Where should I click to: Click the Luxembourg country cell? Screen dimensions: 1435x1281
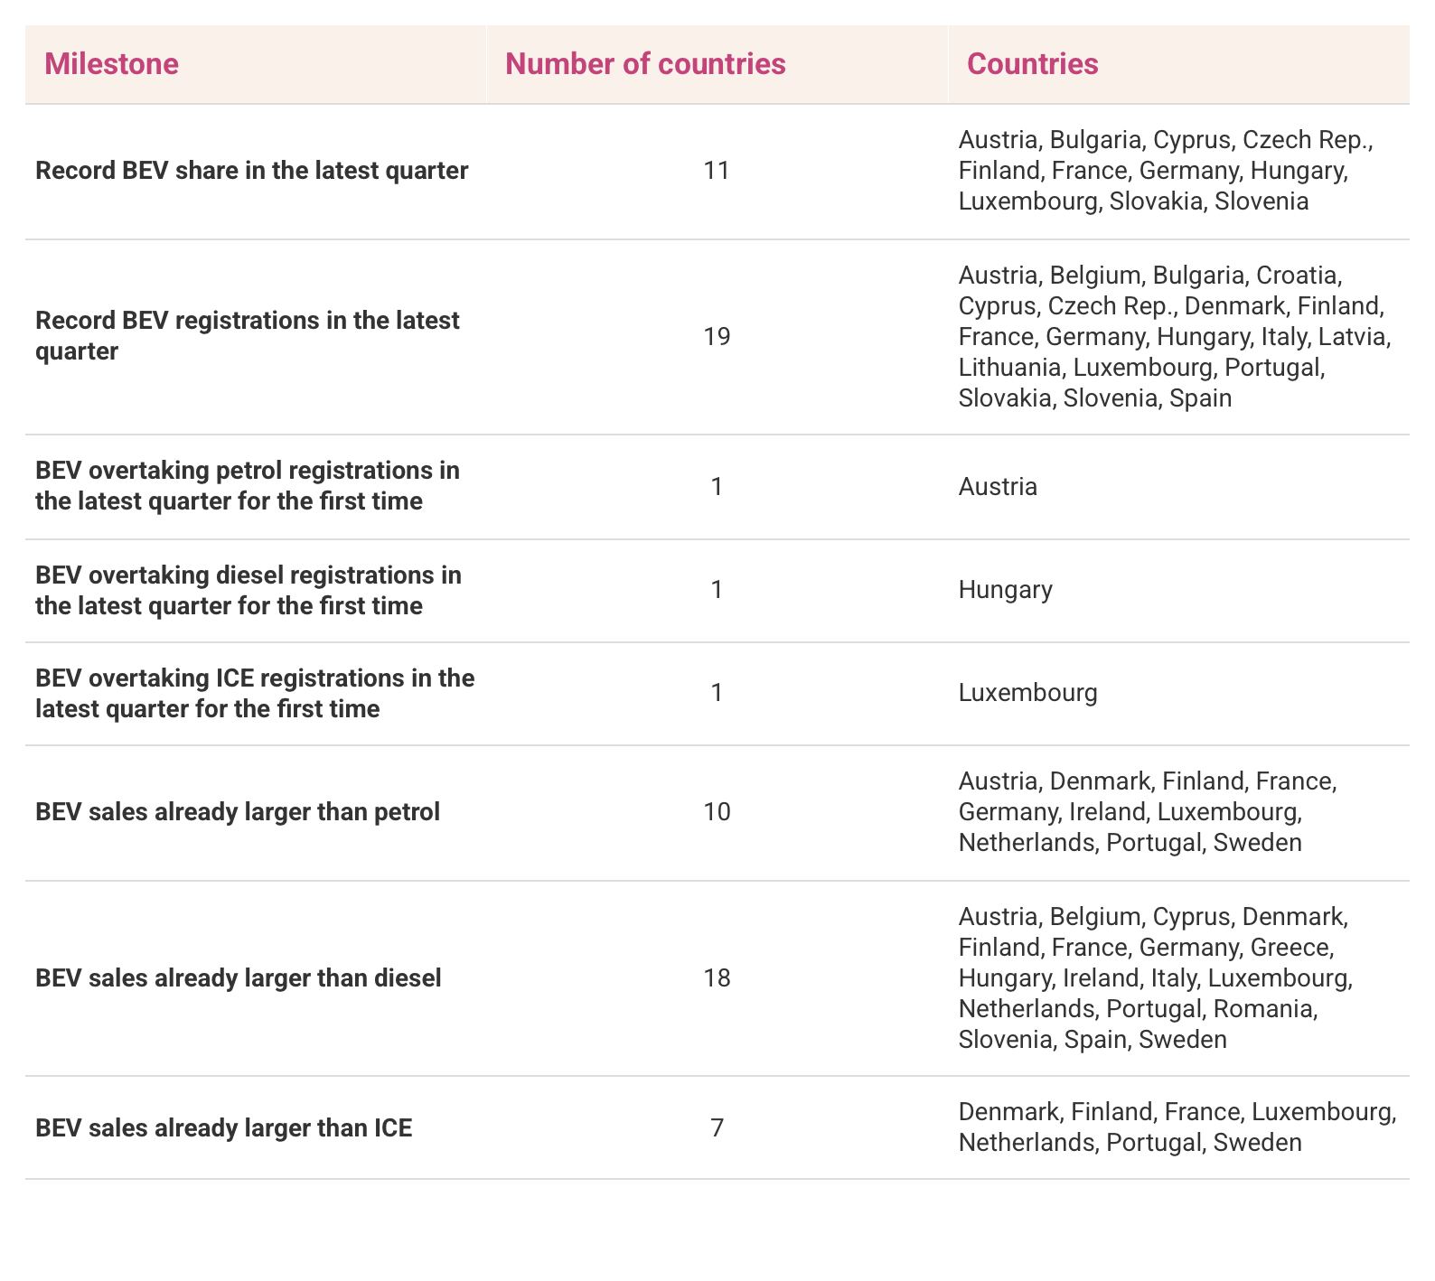click(x=1028, y=693)
